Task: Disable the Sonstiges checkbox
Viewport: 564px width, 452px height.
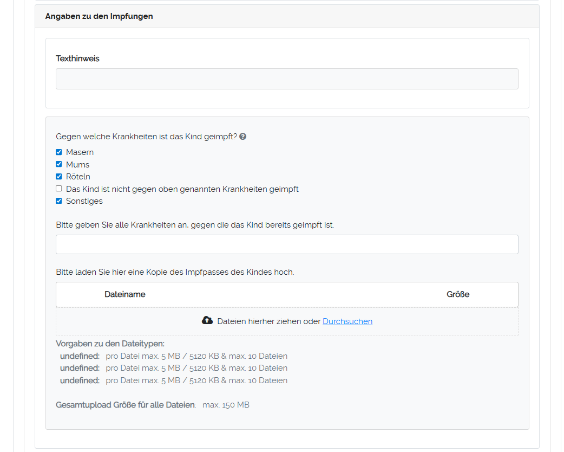Action: 59,201
